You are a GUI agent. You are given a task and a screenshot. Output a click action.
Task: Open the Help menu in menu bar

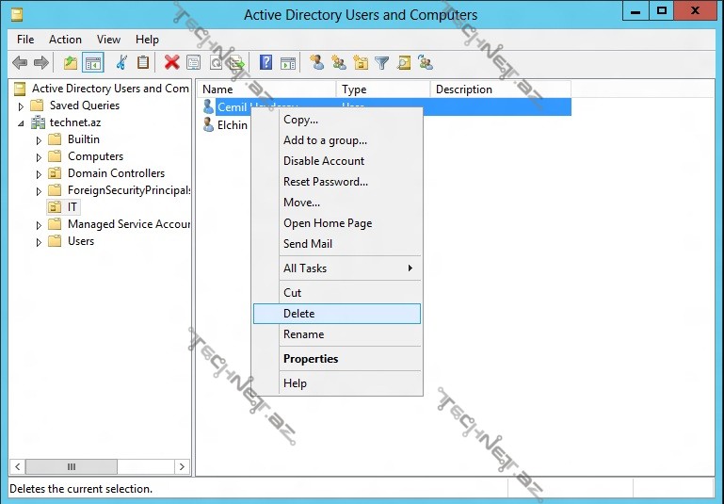[x=147, y=40]
